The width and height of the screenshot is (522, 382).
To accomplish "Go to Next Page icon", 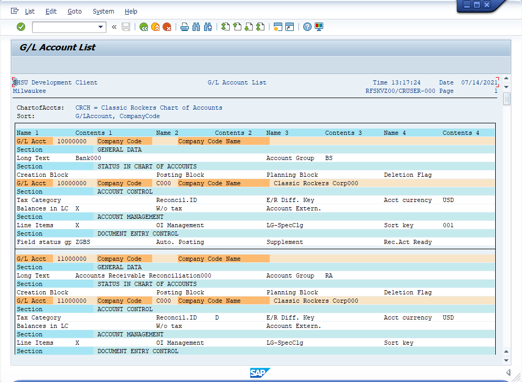I will [249, 27].
